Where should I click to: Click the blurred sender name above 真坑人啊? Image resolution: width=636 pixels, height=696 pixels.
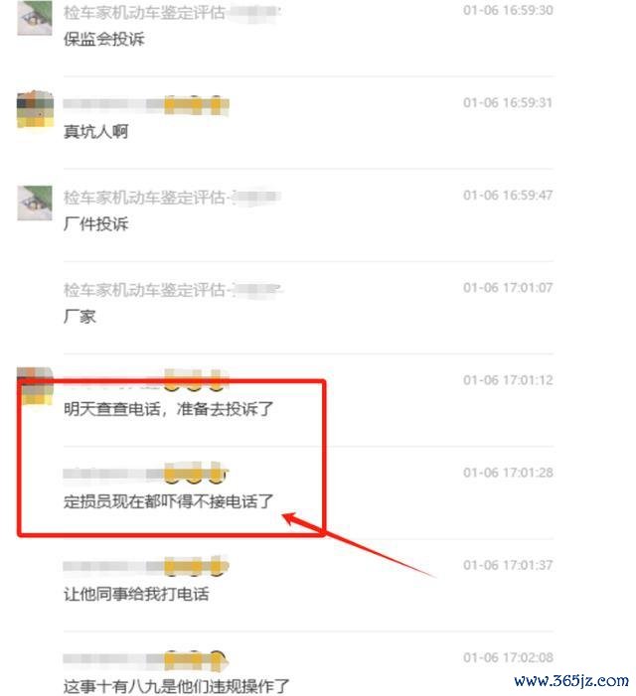pyautogui.click(x=146, y=105)
